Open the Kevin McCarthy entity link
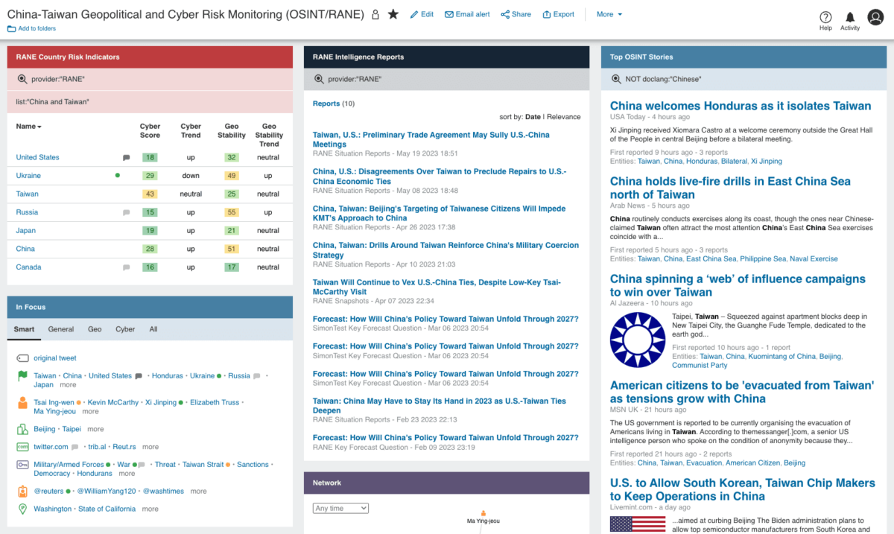Viewport: 894px width, 534px height. pos(113,402)
